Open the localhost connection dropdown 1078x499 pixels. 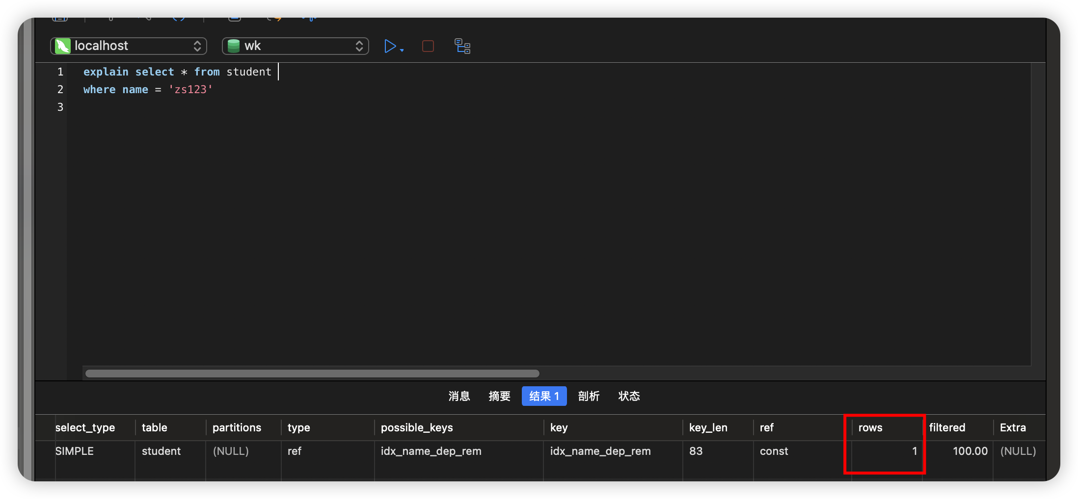129,46
